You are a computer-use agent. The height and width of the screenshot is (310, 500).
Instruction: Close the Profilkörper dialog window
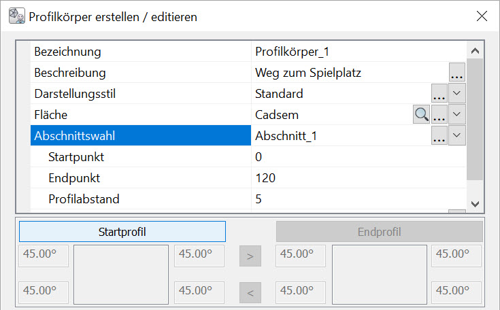pyautogui.click(x=482, y=16)
